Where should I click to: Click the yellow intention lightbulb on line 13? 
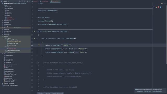(x=39, y=45)
